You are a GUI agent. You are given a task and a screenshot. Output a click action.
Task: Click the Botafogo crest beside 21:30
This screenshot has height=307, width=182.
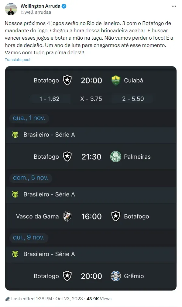pyautogui.click(x=67, y=157)
